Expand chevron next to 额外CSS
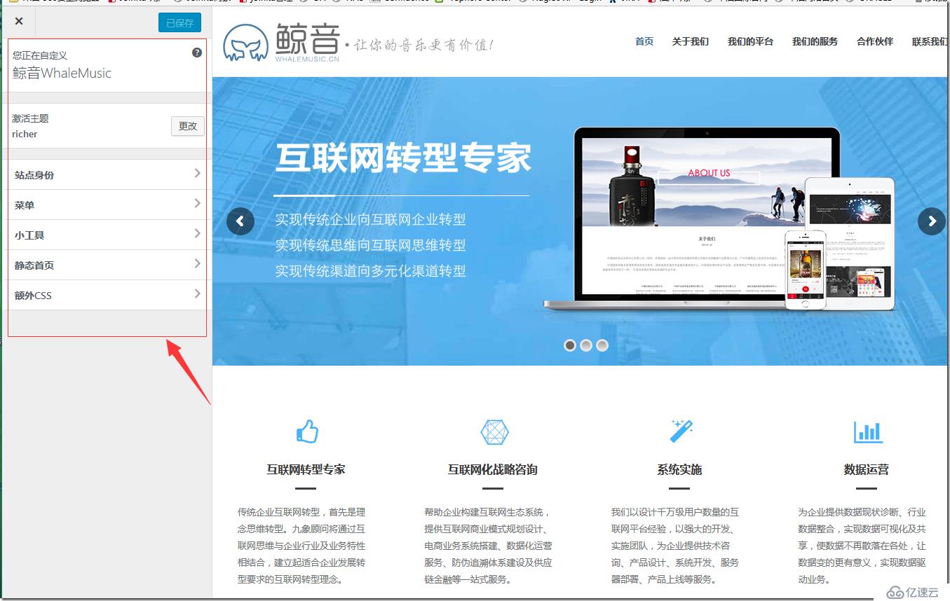950x601 pixels. 197,294
